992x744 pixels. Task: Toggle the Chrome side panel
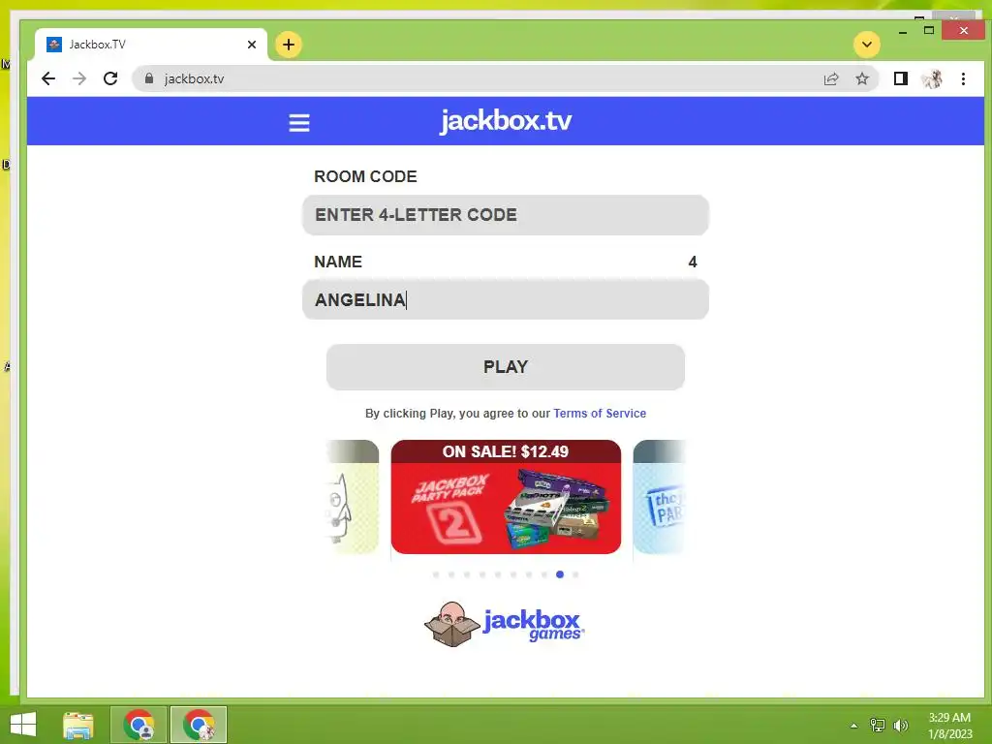(901, 78)
